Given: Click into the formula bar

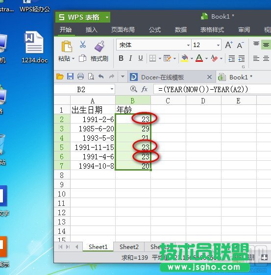Looking at the screenshot, I should click(212, 89).
